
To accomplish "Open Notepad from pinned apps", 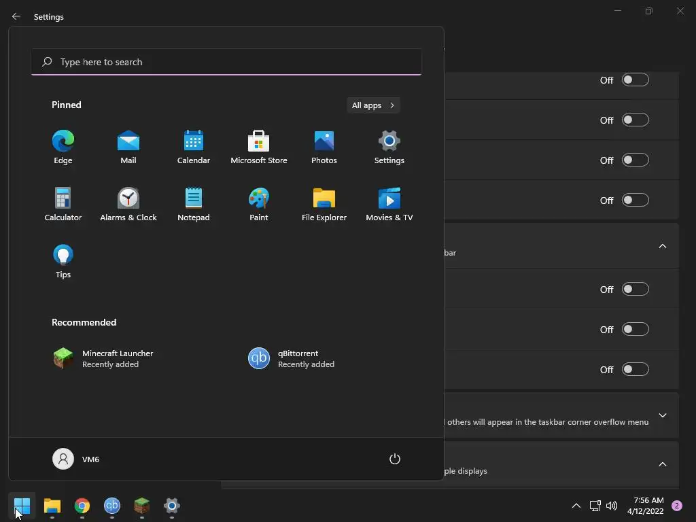I will (194, 205).
